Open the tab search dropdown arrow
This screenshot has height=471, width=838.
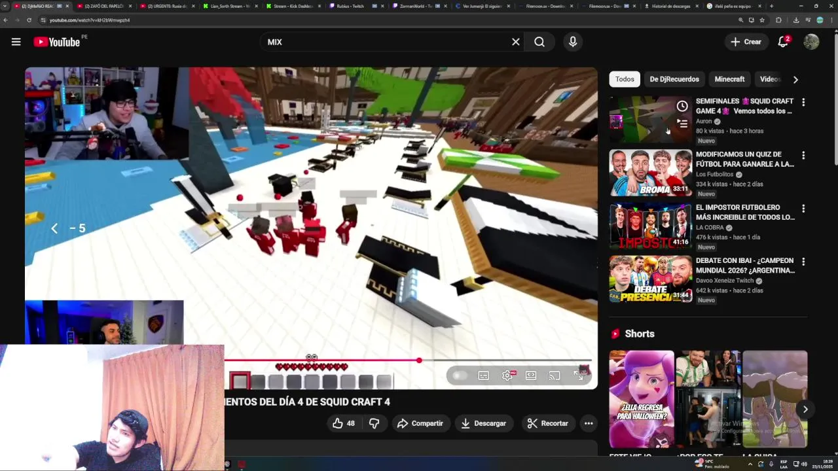[x=5, y=6]
